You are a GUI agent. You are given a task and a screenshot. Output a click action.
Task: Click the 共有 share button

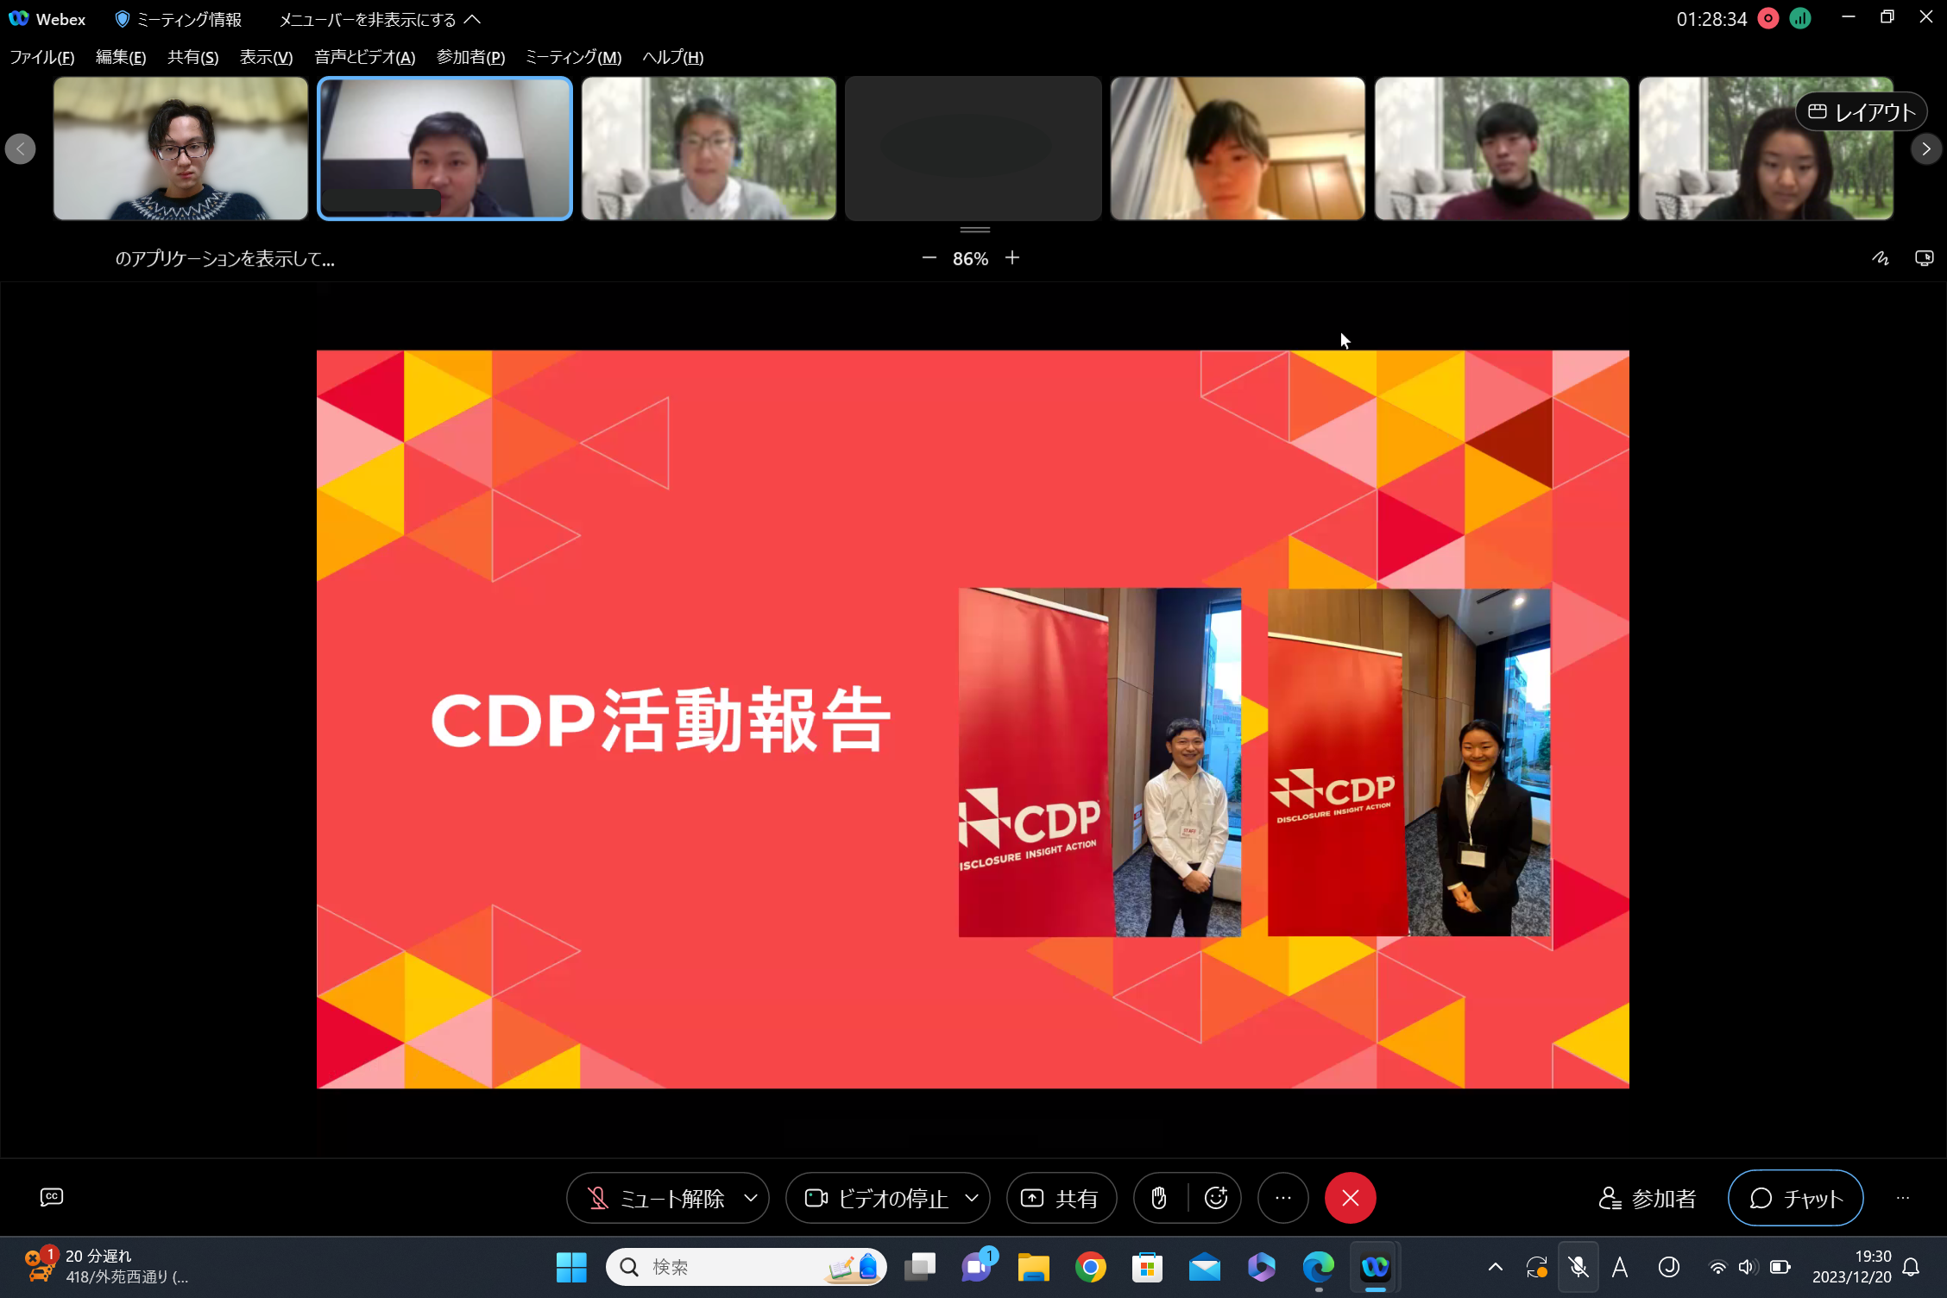[x=1061, y=1198]
